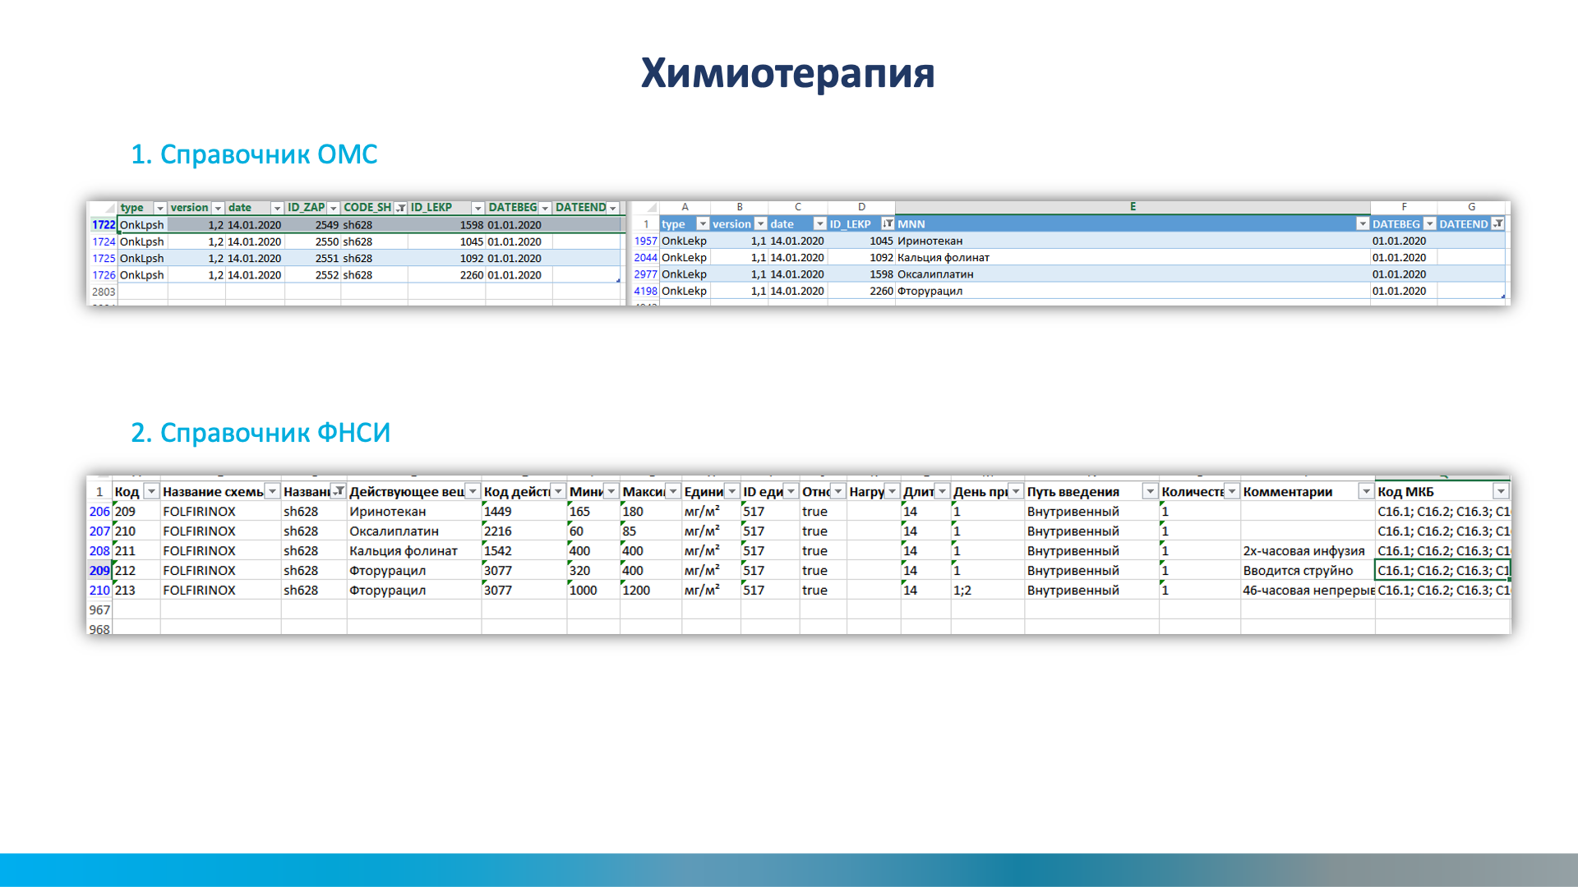1578x887 pixels.
Task: Select Код cell 213 in ФНСИ table
Action: click(x=136, y=591)
